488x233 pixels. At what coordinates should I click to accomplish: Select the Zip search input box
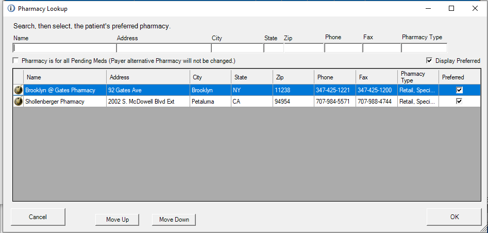304,48
